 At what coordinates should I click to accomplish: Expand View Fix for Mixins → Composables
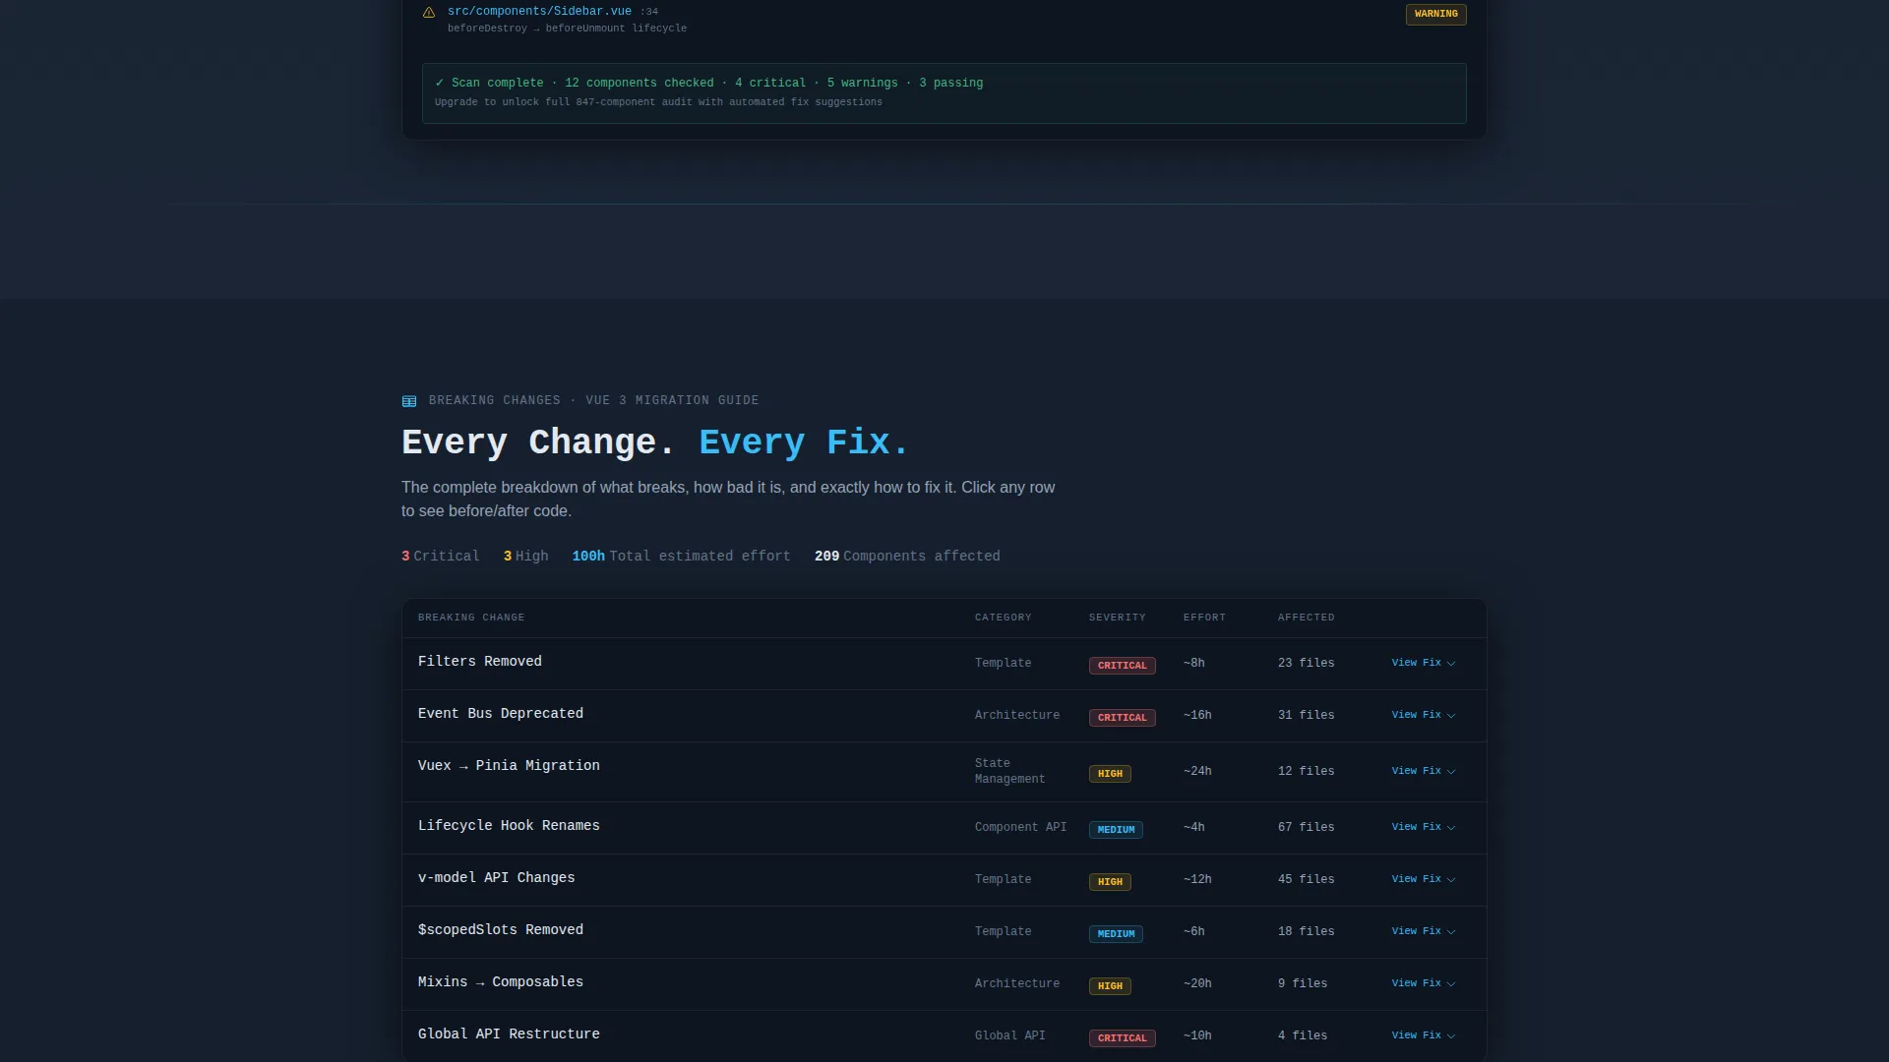(x=1423, y=983)
